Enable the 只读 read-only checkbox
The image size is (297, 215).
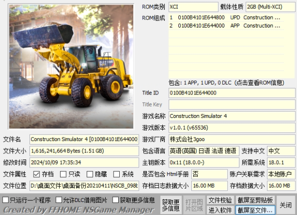[x=63, y=174]
